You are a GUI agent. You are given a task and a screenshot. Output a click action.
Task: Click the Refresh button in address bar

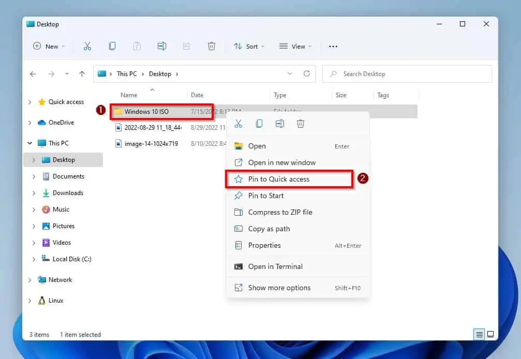[x=307, y=73]
